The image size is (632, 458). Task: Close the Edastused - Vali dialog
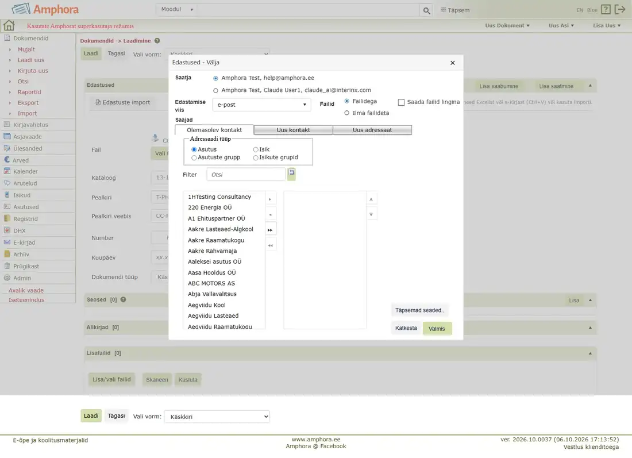click(453, 63)
